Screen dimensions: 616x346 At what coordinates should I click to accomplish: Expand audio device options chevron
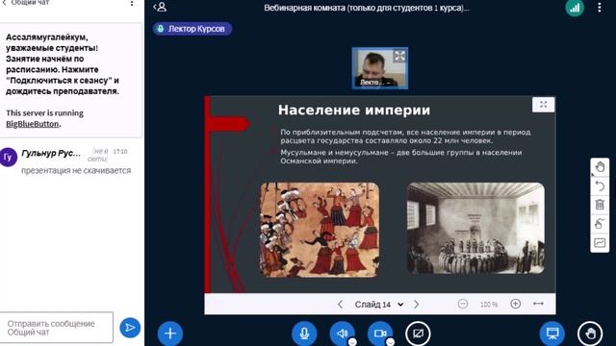(x=352, y=342)
